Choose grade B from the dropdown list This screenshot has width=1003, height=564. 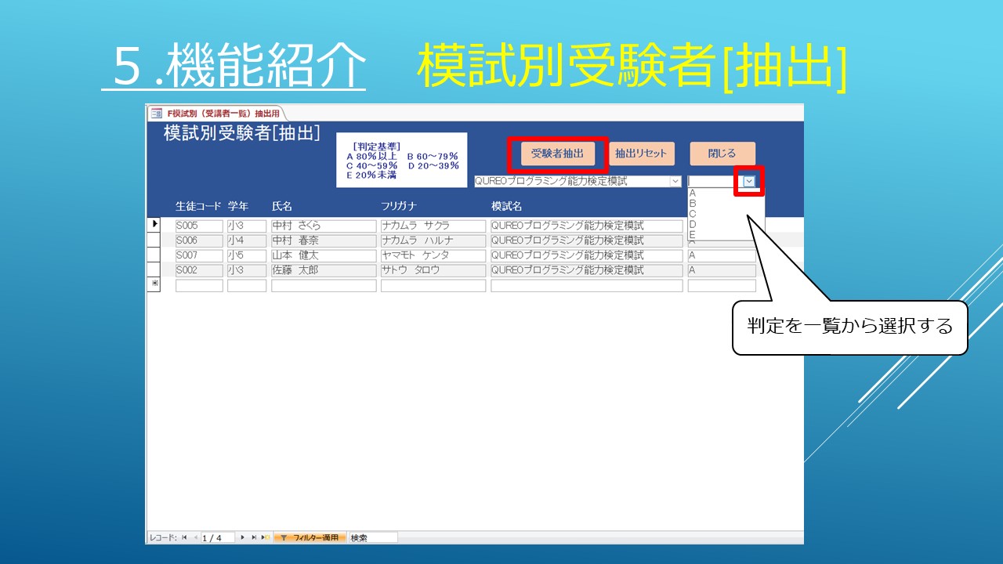click(x=692, y=203)
